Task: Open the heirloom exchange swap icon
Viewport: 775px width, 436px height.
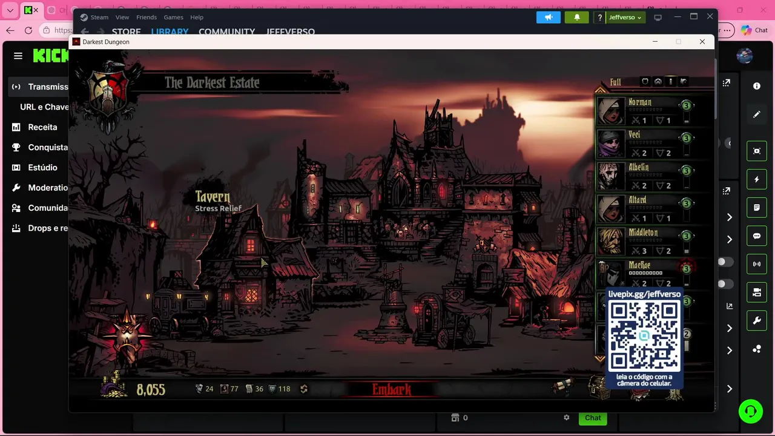Action: point(304,389)
